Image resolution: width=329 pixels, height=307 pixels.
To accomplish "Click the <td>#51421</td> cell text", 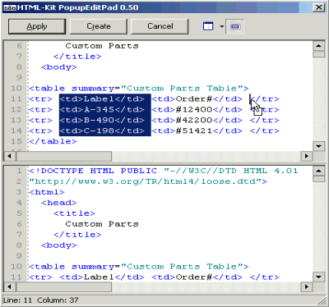I will 197,131.
